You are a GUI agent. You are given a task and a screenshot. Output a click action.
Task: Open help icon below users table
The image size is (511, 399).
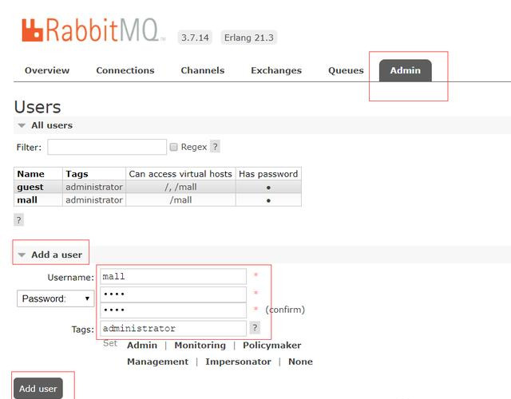(x=18, y=220)
